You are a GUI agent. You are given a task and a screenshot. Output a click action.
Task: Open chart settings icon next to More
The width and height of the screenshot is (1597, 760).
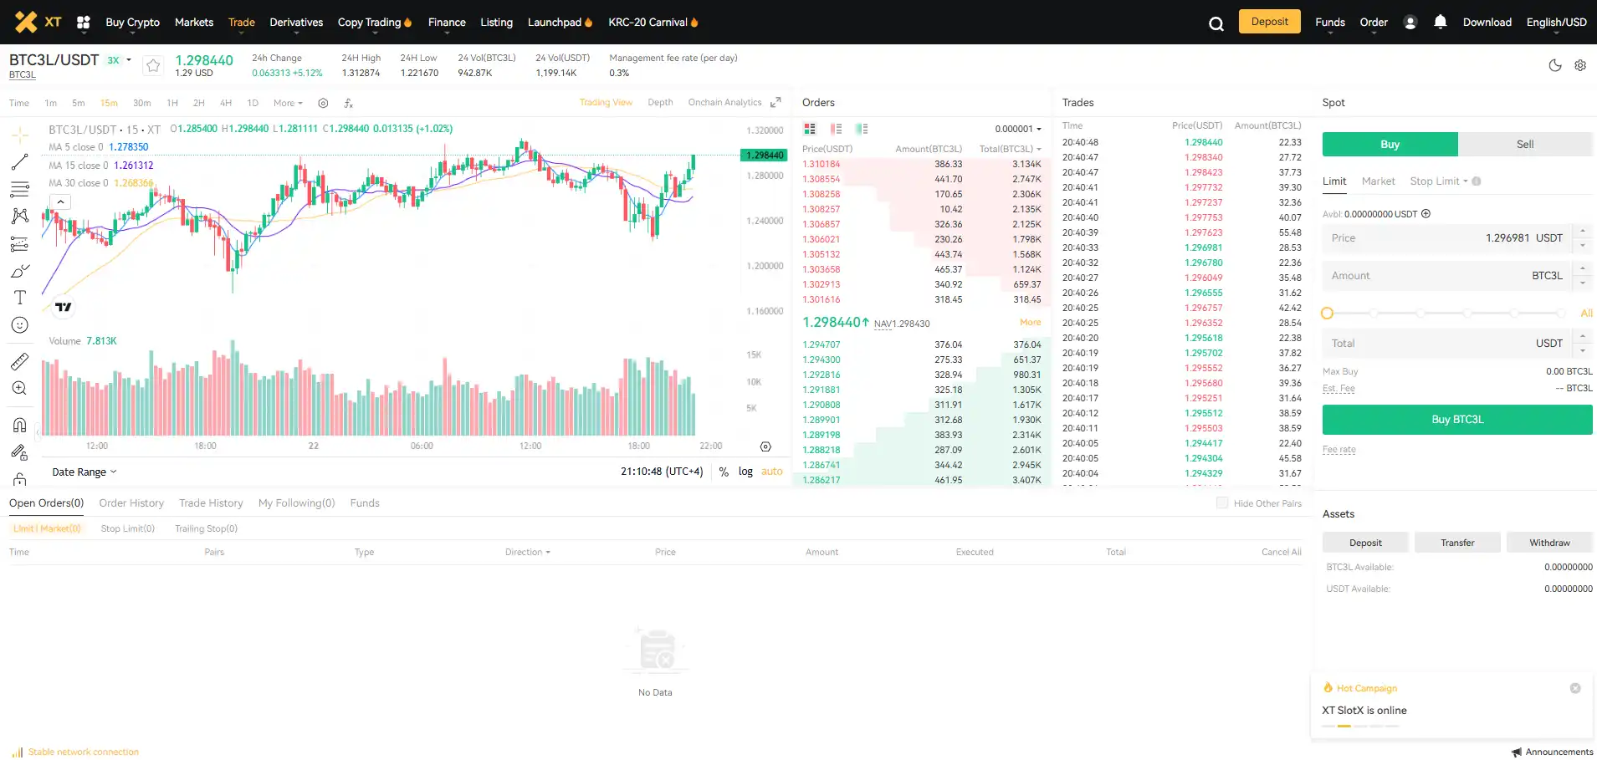[x=323, y=103]
